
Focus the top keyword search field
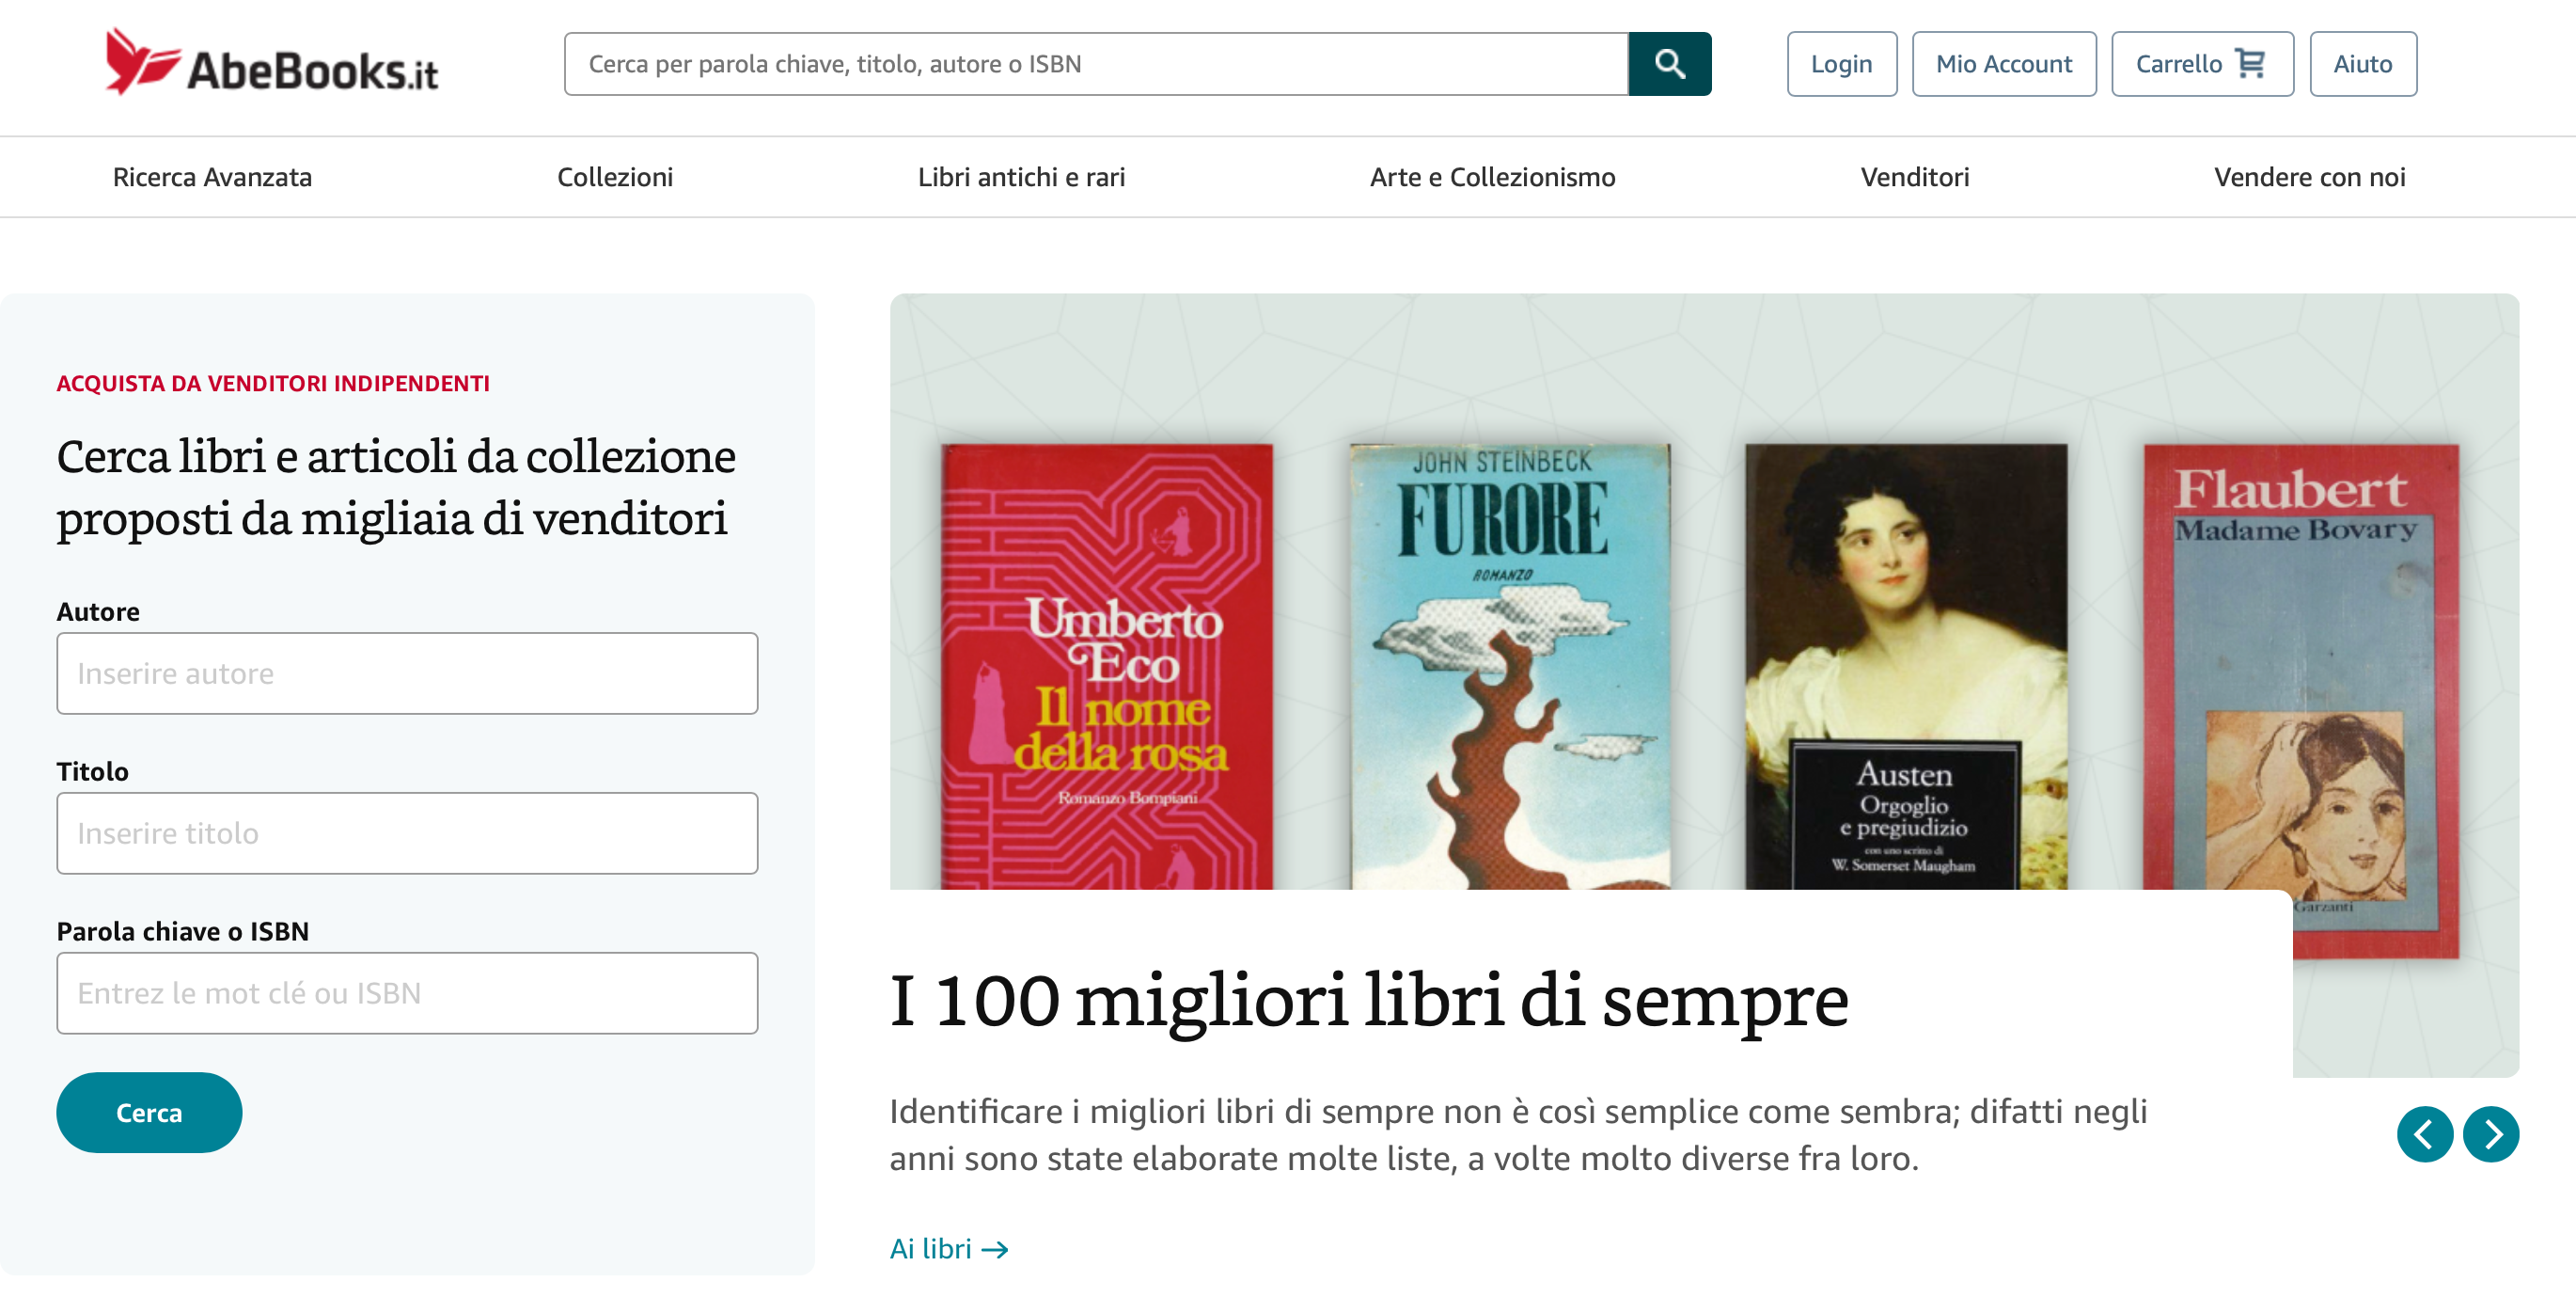tap(1096, 64)
